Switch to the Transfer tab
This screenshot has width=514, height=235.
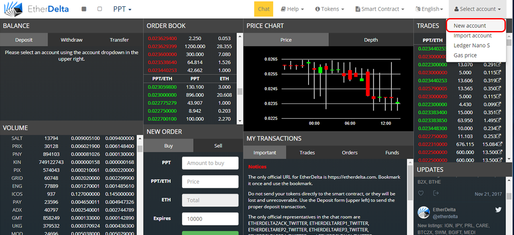pos(119,40)
